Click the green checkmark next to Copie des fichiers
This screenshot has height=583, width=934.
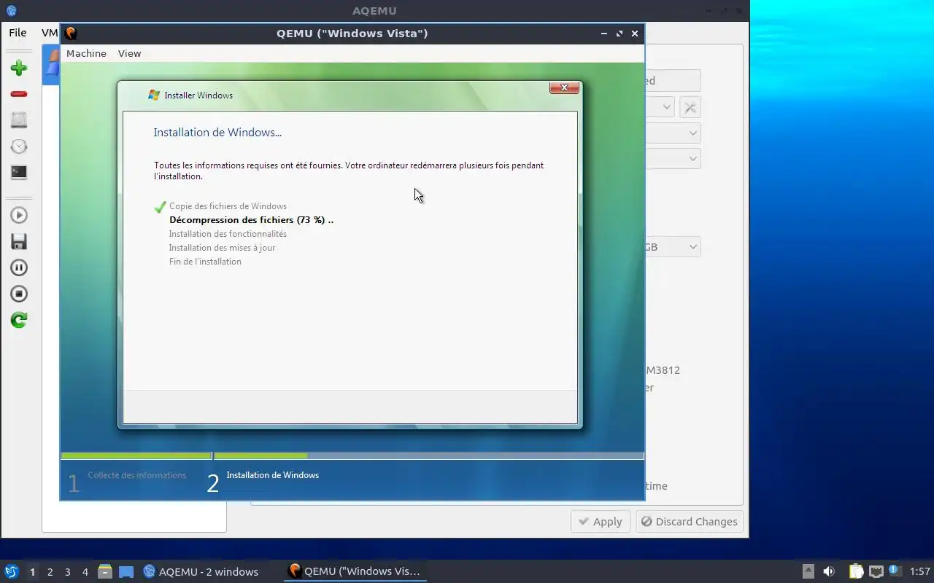(x=161, y=207)
